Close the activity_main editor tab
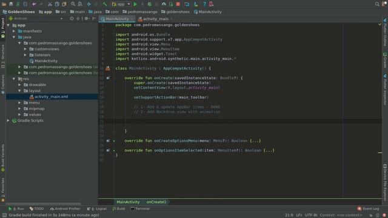The width and height of the screenshot is (388, 218). click(x=172, y=19)
